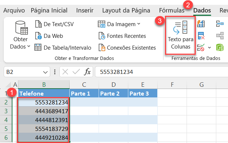Click the Texto para Colunas icon
This screenshot has width=228, height=143.
(180, 28)
